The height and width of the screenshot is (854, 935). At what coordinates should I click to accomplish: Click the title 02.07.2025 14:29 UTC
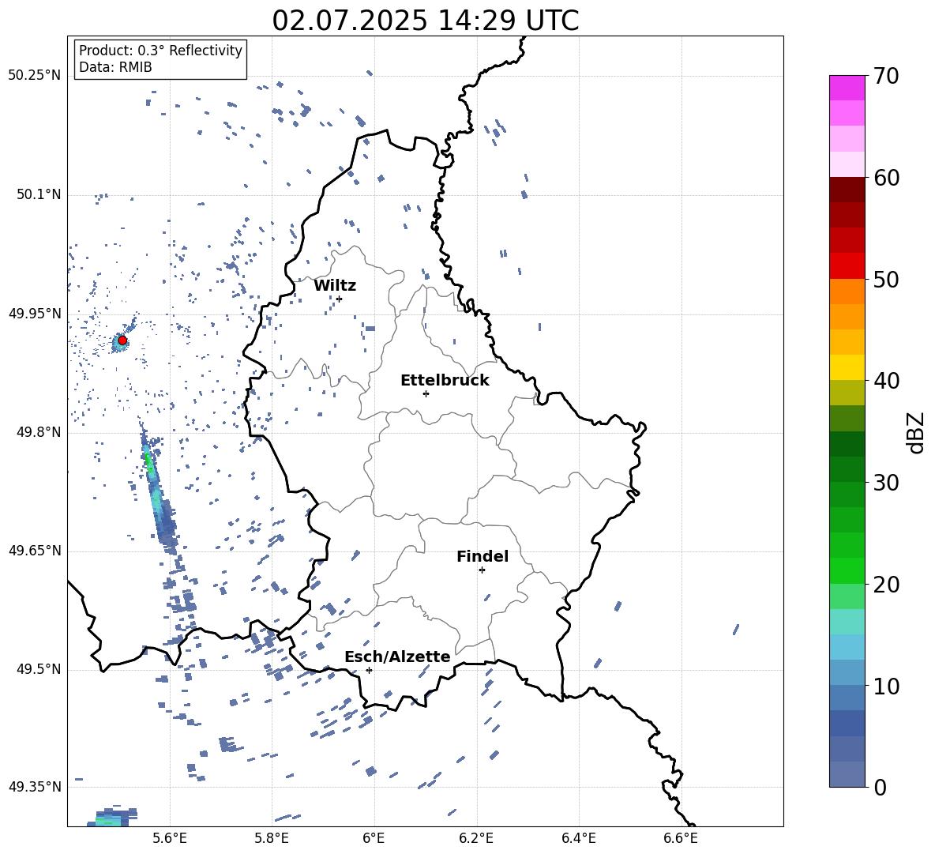coord(425,21)
